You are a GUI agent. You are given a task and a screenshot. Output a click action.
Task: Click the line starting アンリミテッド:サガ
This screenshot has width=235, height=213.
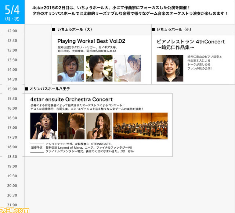pos(79,144)
